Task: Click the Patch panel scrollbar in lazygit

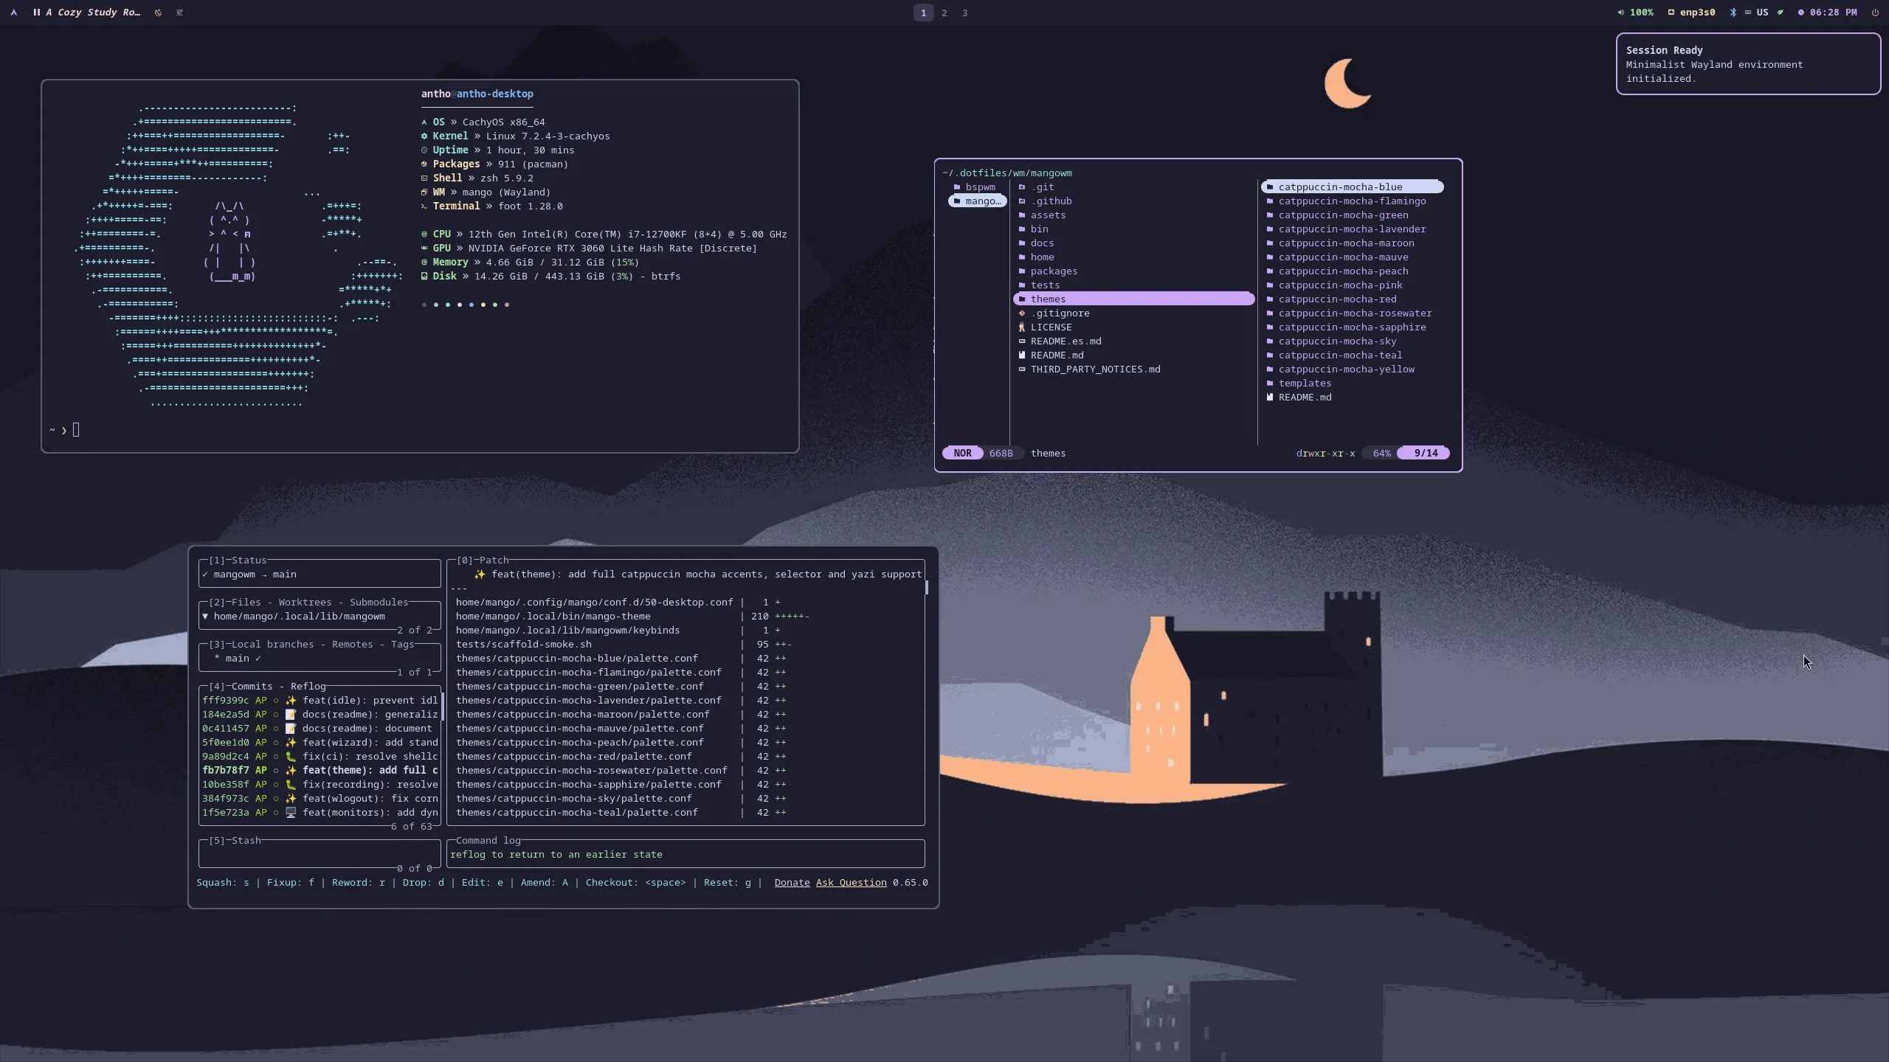Action: click(x=926, y=588)
